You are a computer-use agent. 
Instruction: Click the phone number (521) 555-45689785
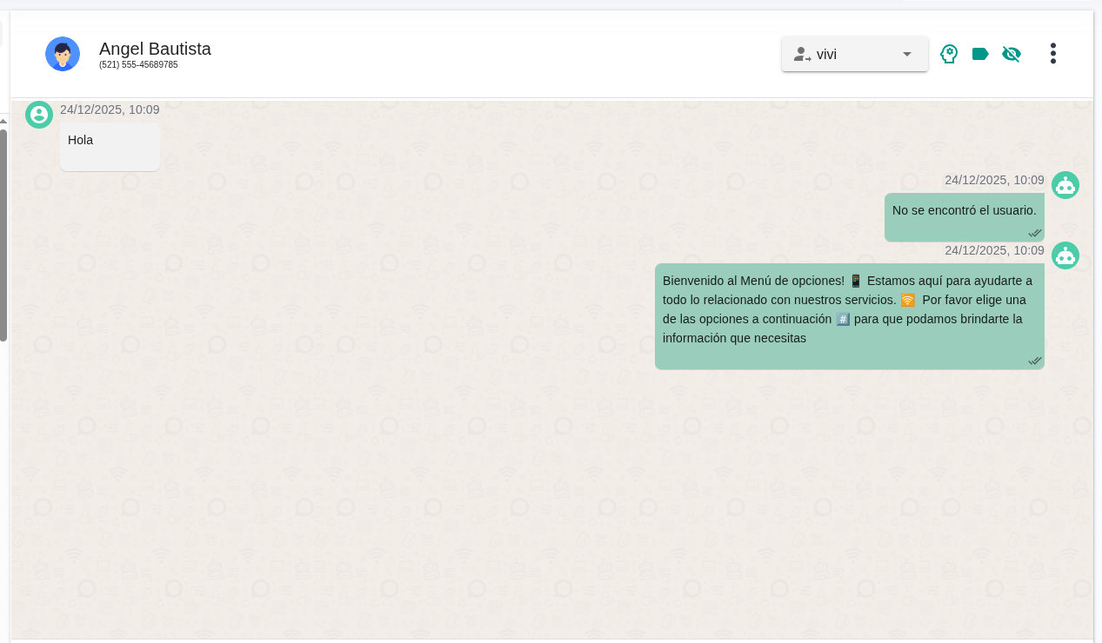pos(138,65)
